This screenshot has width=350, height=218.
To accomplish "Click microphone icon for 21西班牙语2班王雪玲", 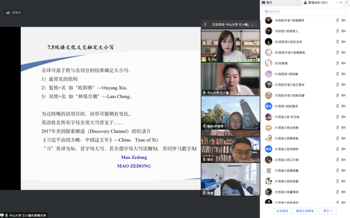I will tap(337, 85).
